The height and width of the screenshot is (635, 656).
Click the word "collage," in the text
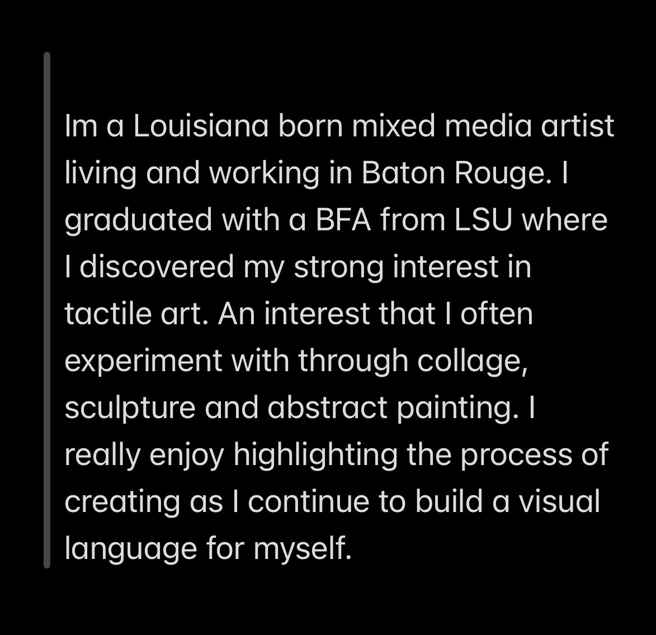[x=473, y=361]
